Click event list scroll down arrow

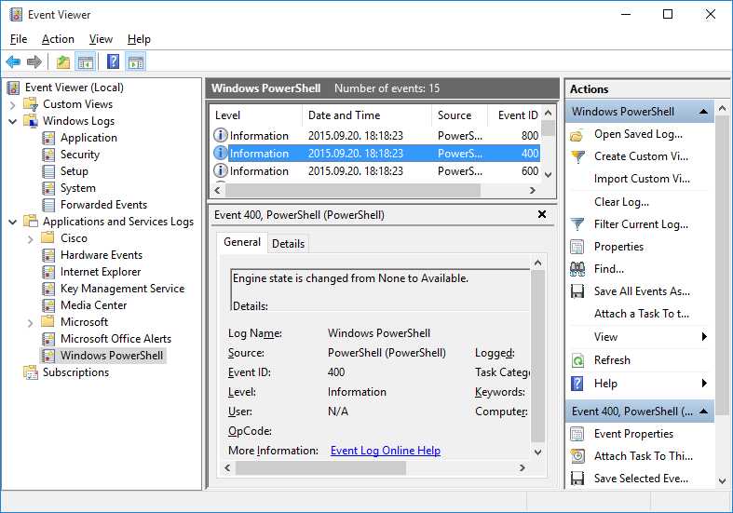pyautogui.click(x=549, y=175)
